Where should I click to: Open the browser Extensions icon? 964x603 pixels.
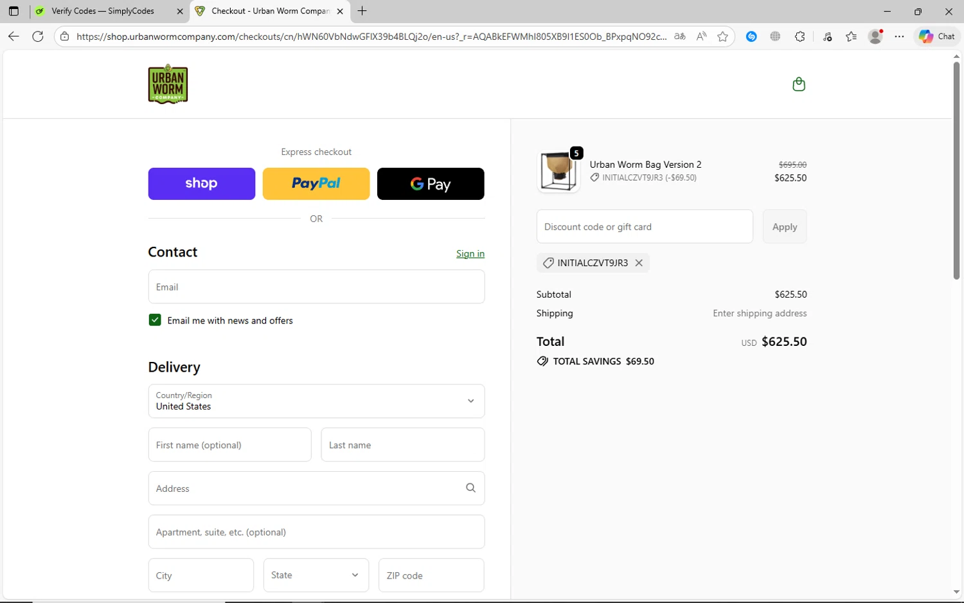(799, 37)
